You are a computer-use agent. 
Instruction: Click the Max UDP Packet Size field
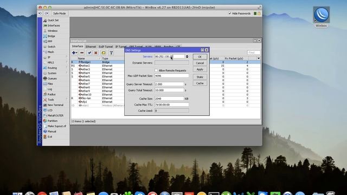click(172, 76)
